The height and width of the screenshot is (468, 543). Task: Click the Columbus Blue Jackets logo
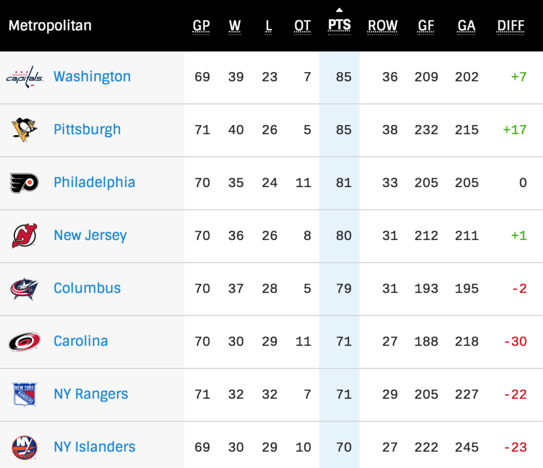[x=24, y=289]
